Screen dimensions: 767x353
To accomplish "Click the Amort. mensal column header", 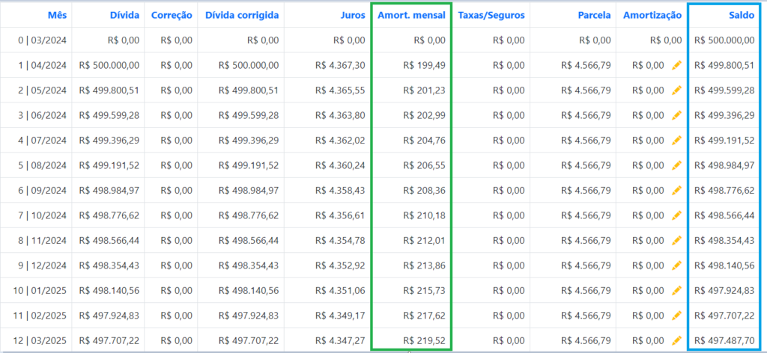I will (411, 15).
